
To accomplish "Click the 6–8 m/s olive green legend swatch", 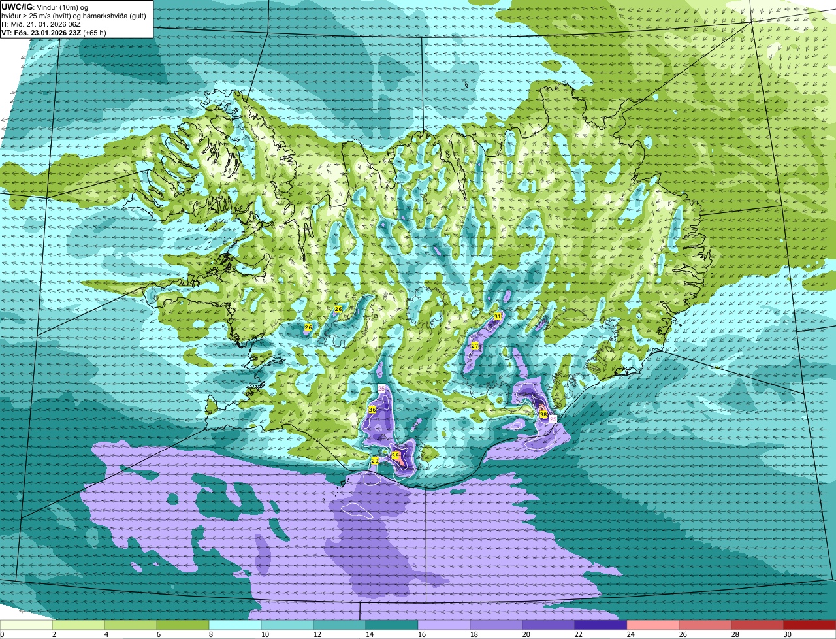I will pos(183,625).
